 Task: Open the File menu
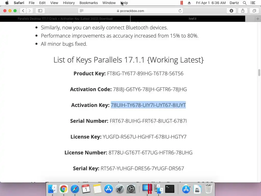click(31, 3)
